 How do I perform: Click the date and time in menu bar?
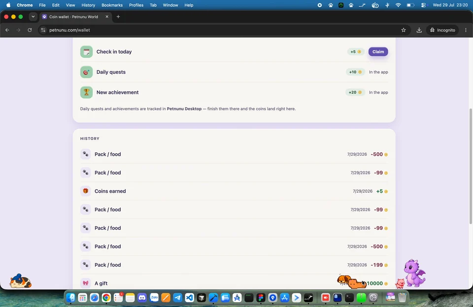(x=450, y=5)
